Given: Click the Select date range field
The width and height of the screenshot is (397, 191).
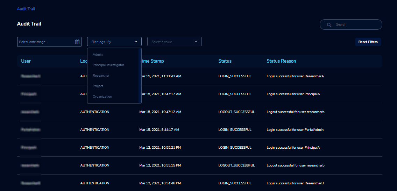Looking at the screenshot, I should tap(49, 42).
